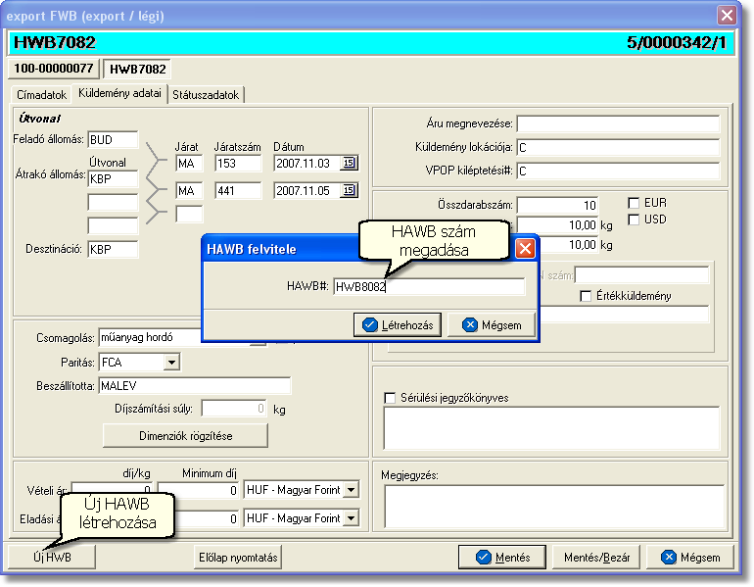Tick the USD checkbox
The width and height of the screenshot is (754, 587).
(634, 220)
